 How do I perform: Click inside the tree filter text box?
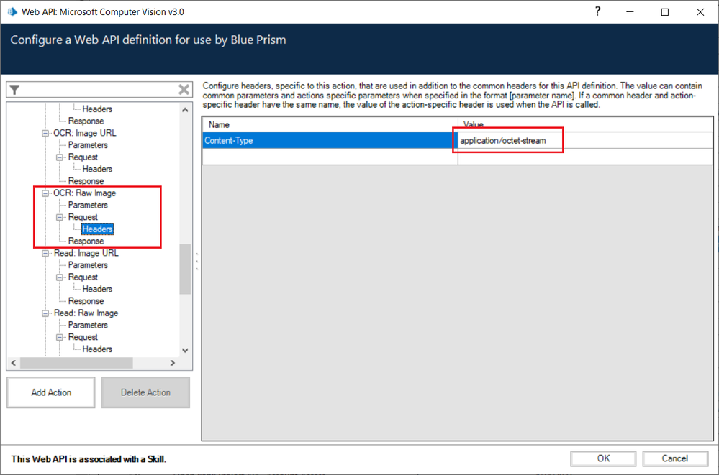pyautogui.click(x=99, y=90)
